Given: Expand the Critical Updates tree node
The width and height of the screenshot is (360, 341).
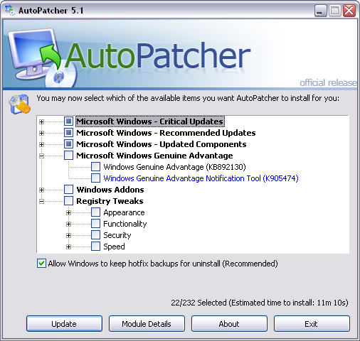Looking at the screenshot, I should point(41,121).
